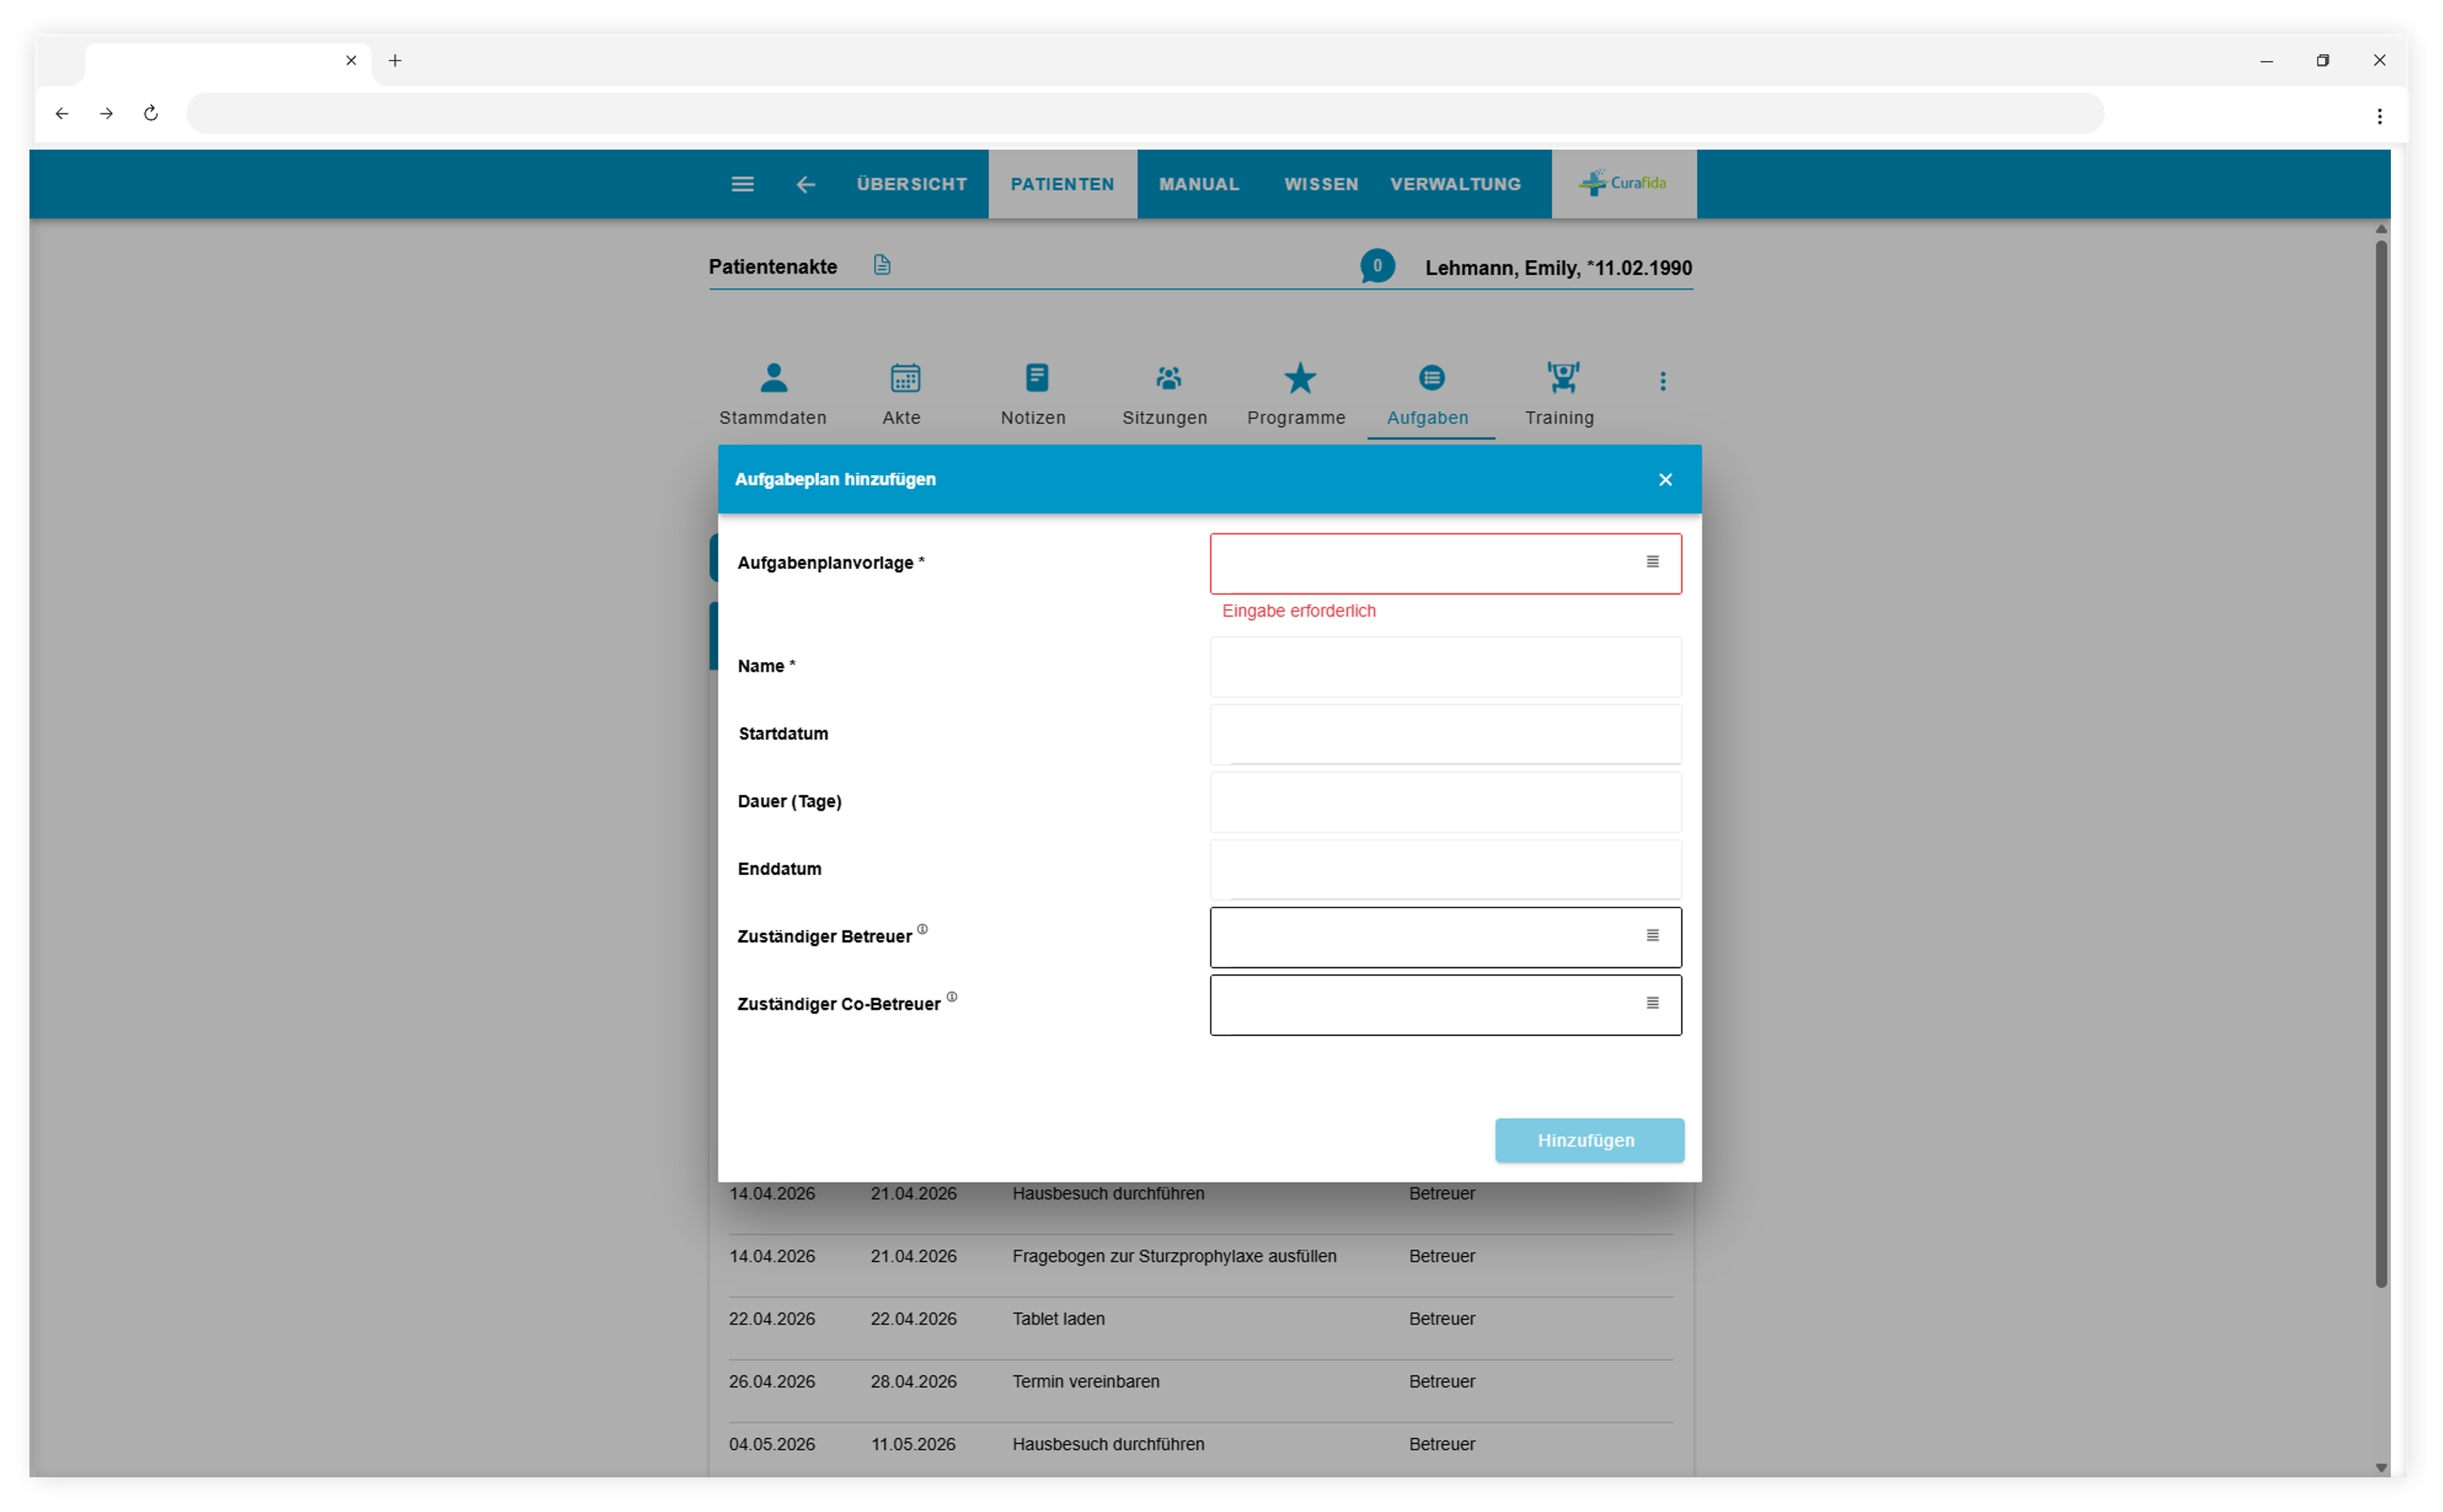The width and height of the screenshot is (2443, 1512).
Task: Open the WISSEN menu
Action: (1321, 184)
